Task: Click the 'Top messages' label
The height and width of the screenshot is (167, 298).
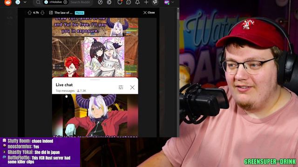Action: click(65, 91)
